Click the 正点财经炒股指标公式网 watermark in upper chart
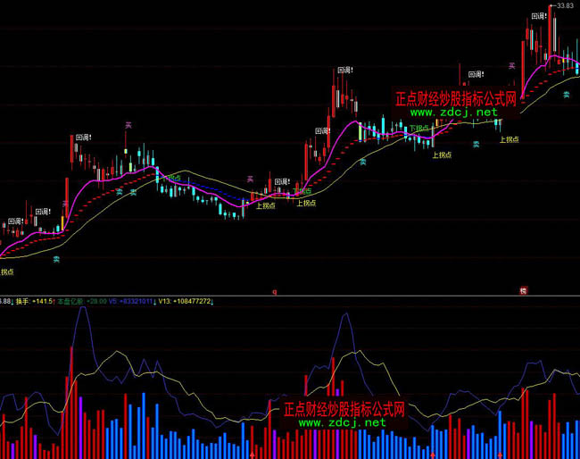Screen dimensions: 580x459 [456, 99]
